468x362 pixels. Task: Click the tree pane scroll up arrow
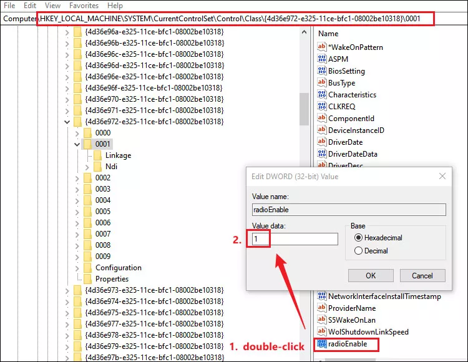[x=304, y=32]
